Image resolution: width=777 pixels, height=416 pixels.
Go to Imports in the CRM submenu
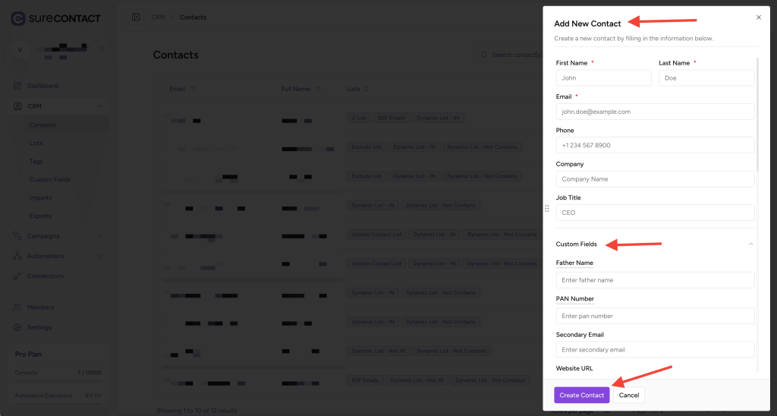coord(40,198)
